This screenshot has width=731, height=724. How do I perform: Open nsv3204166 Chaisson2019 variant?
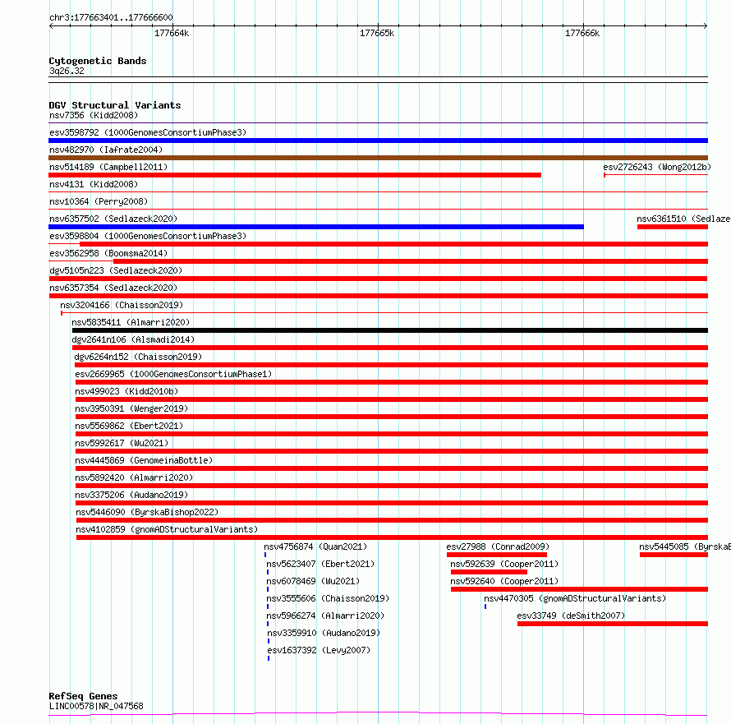(122, 305)
